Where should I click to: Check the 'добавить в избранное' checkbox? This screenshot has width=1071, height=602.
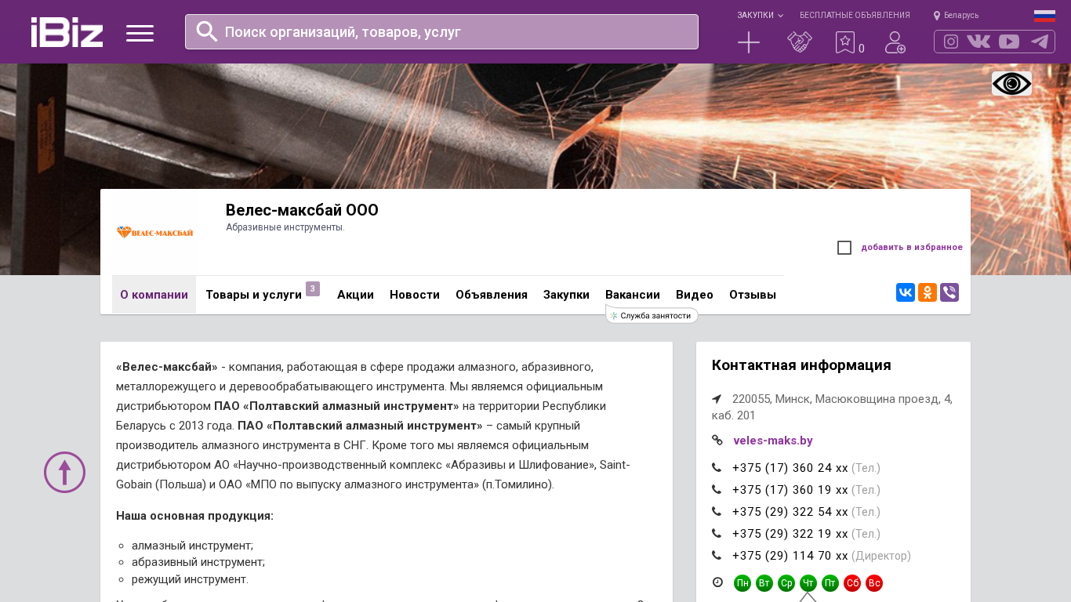click(x=844, y=248)
